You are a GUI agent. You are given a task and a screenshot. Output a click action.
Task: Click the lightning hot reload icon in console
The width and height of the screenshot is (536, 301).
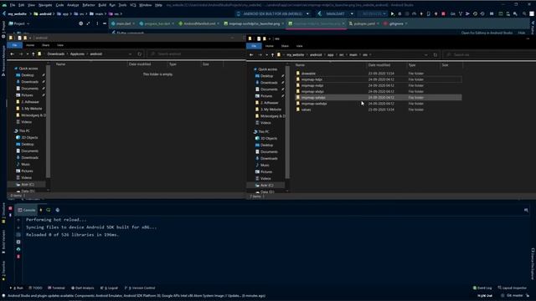click(x=41, y=210)
